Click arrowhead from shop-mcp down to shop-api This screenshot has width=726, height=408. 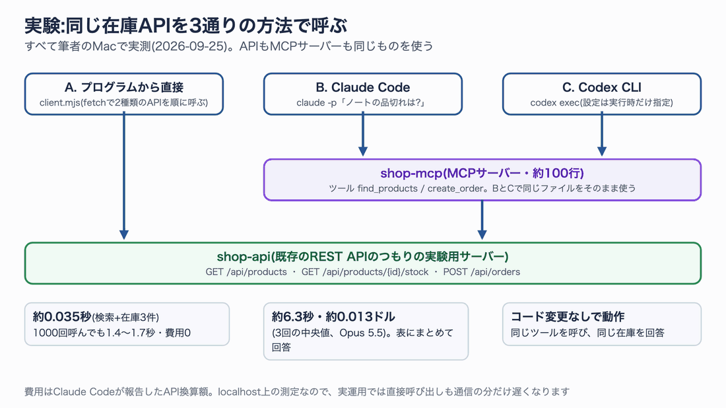point(482,234)
